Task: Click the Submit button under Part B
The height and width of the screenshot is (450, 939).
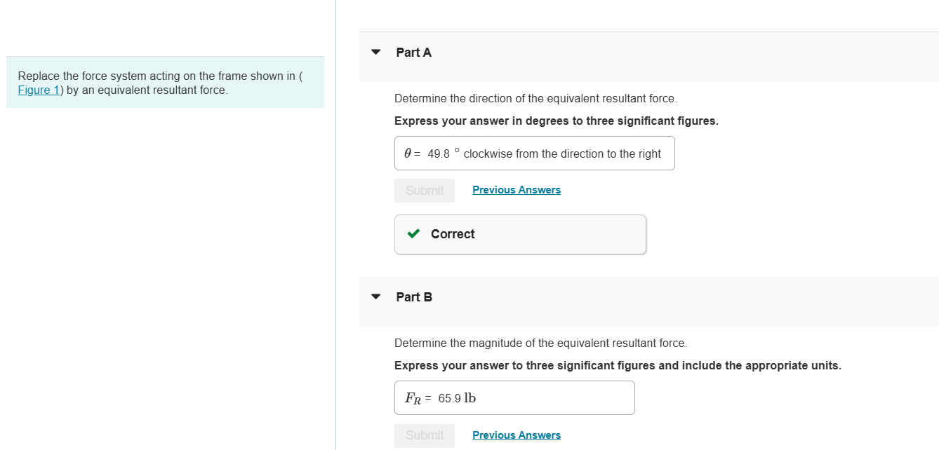Action: 424,435
